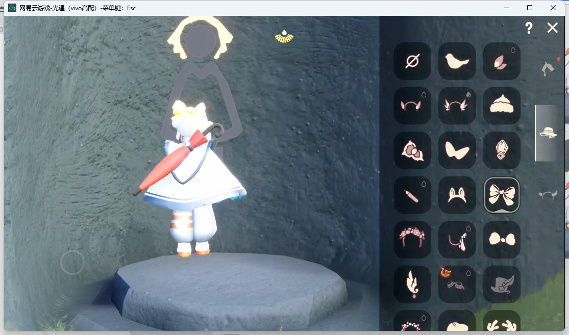Select the pencil hair accessory
This screenshot has height=335, width=569.
tap(412, 195)
